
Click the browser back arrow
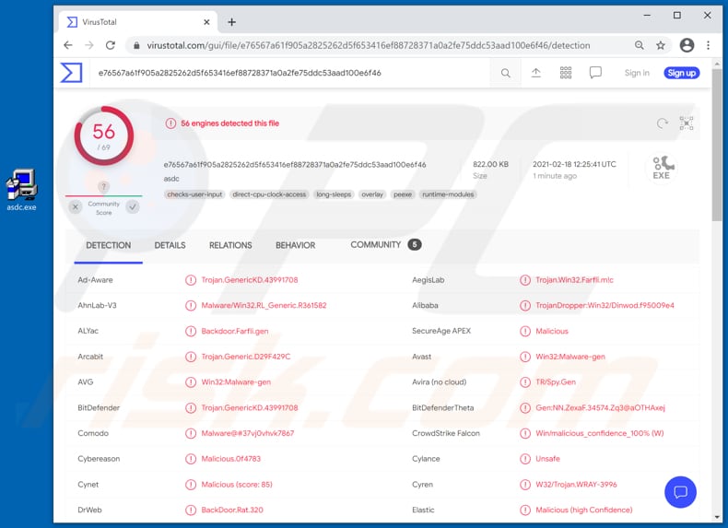tap(68, 45)
